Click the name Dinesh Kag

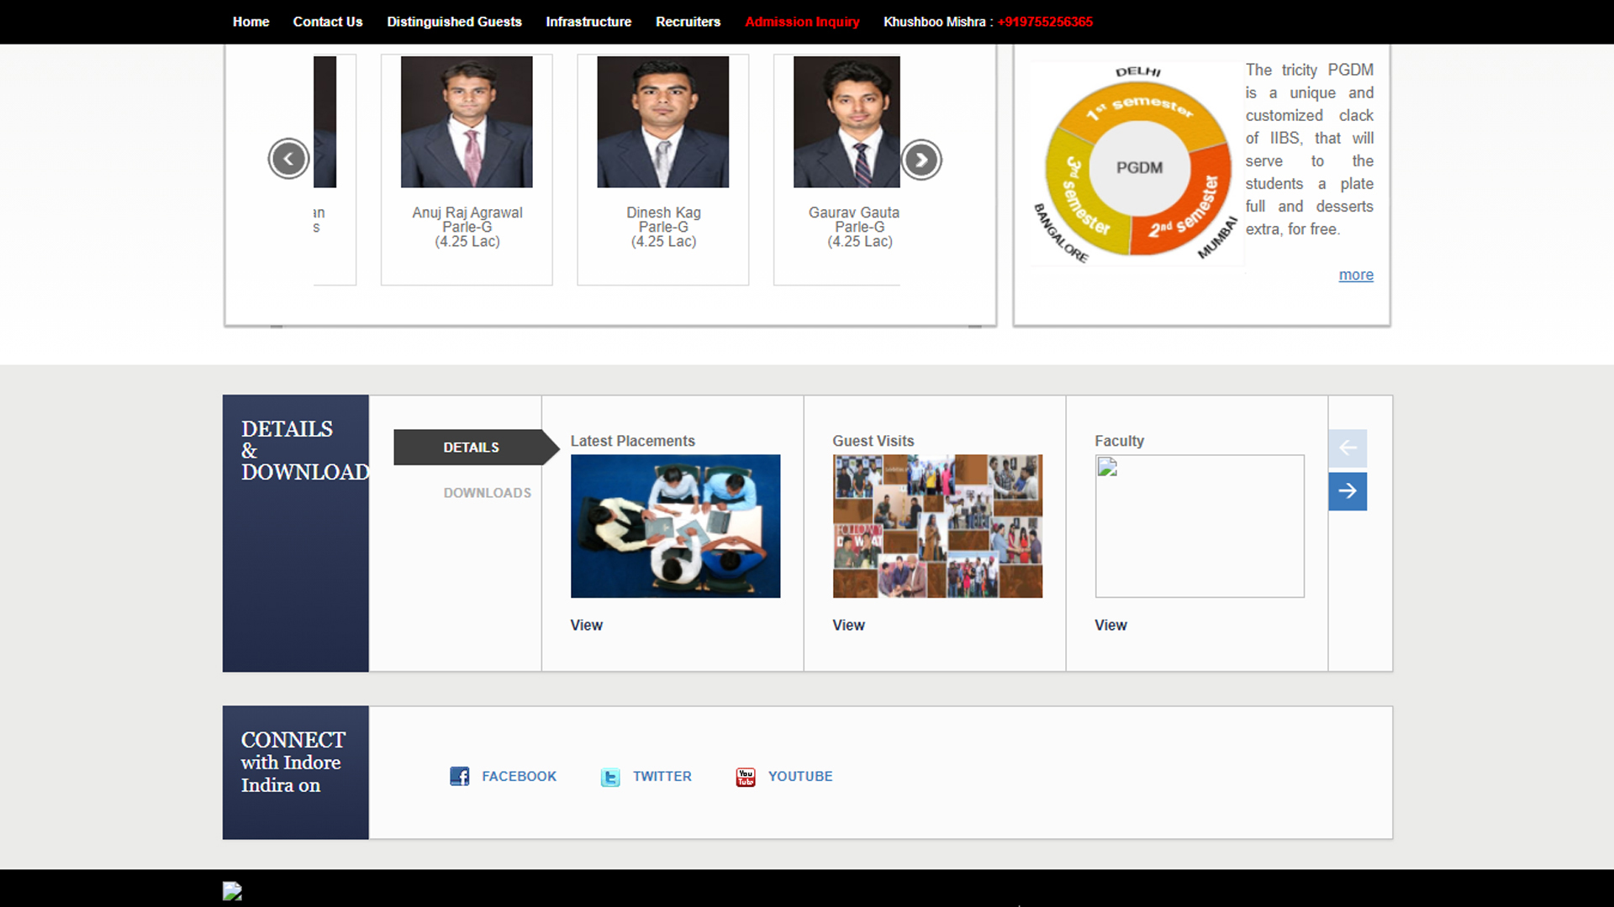click(663, 212)
